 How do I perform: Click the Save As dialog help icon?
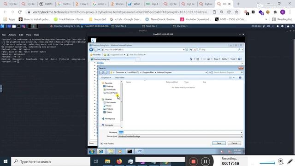(240, 77)
